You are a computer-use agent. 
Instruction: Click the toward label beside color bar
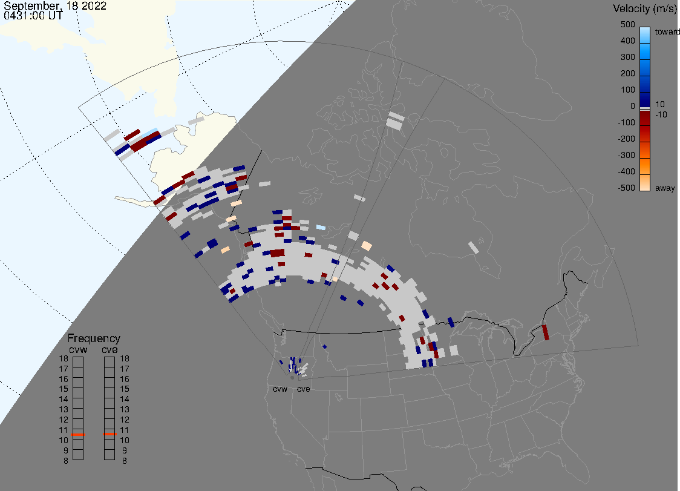667,31
